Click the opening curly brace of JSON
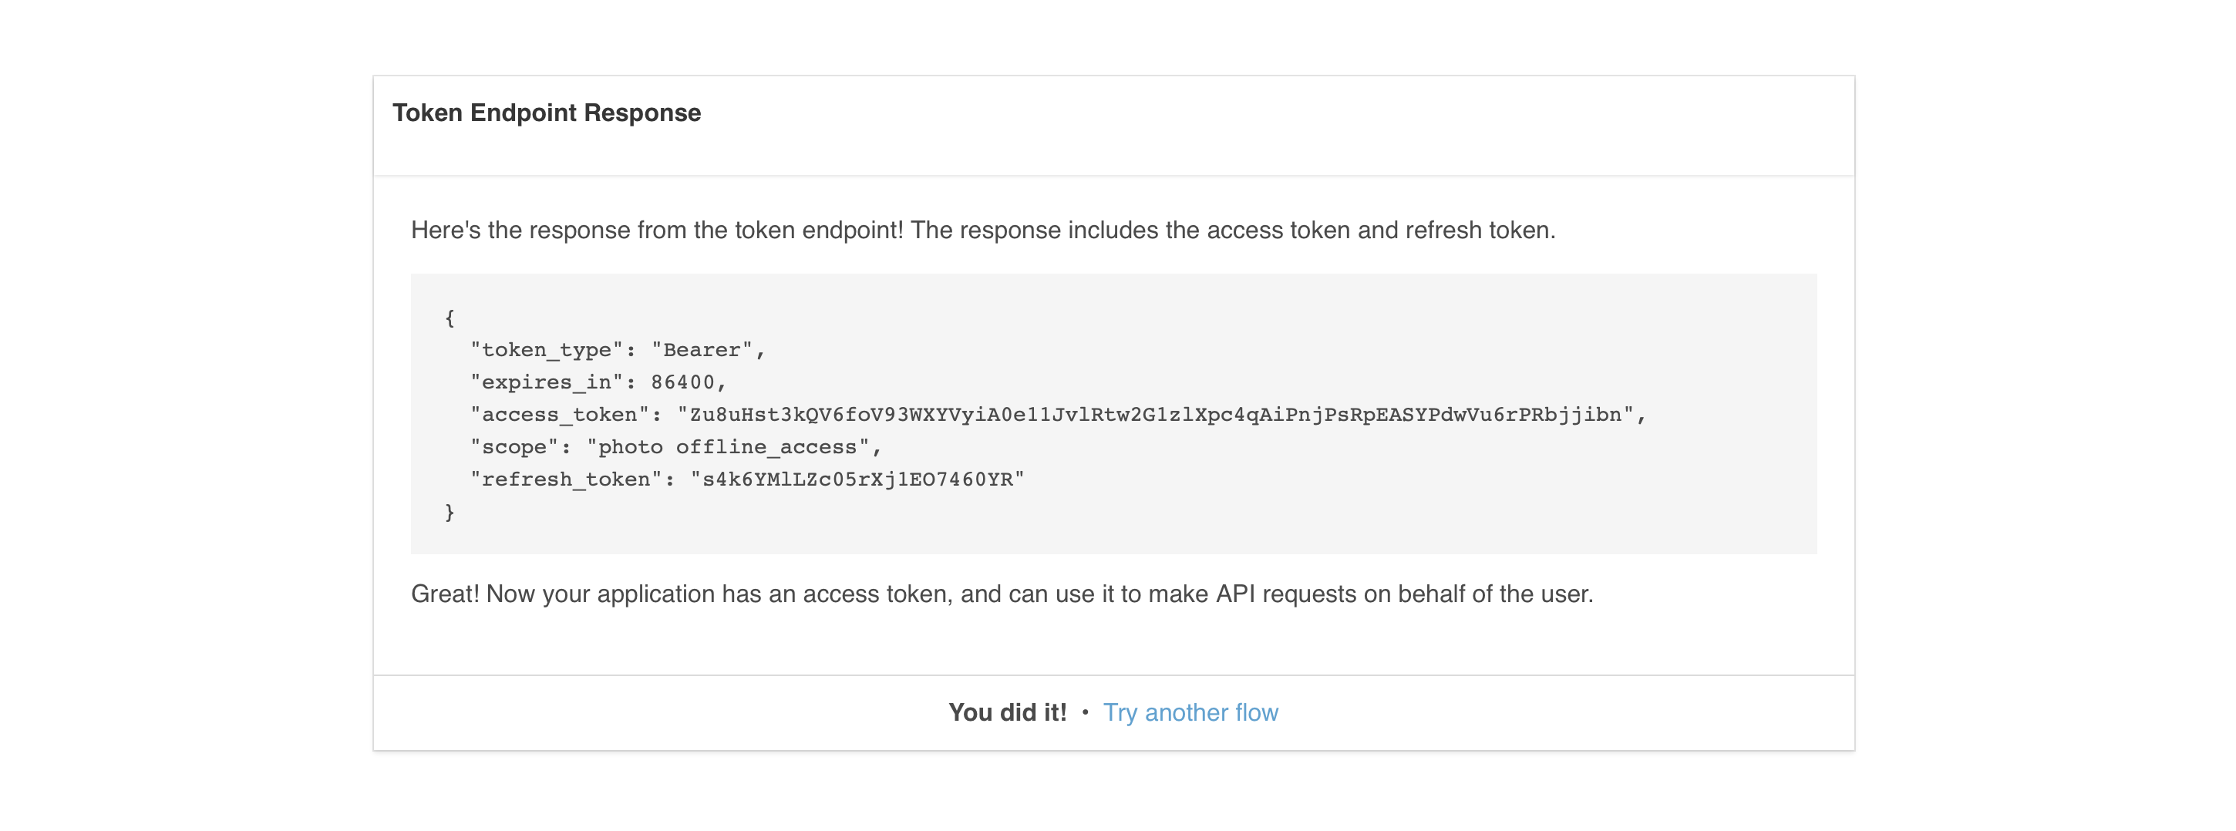The image size is (2236, 831). coord(450,318)
